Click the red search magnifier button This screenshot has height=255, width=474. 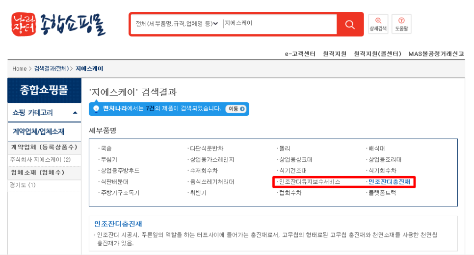349,25
